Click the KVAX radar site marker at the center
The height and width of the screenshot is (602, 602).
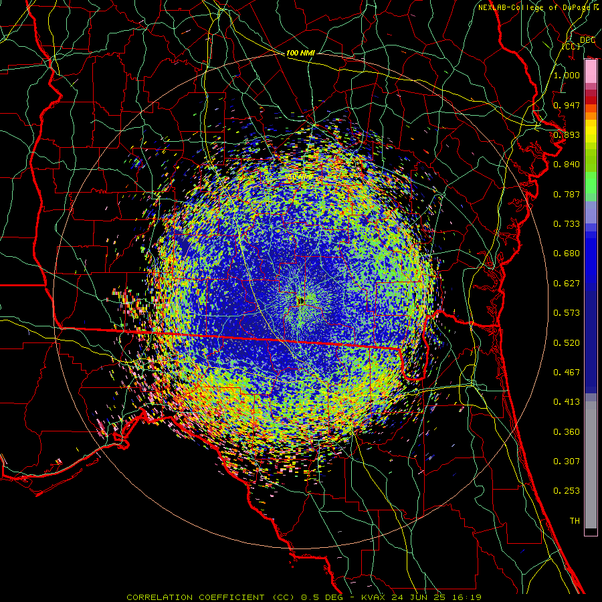302,301
